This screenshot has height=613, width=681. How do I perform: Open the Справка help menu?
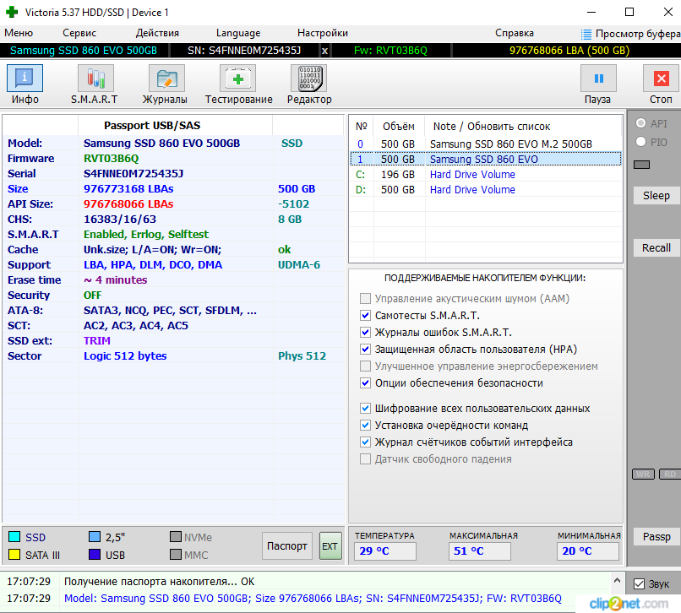[515, 33]
